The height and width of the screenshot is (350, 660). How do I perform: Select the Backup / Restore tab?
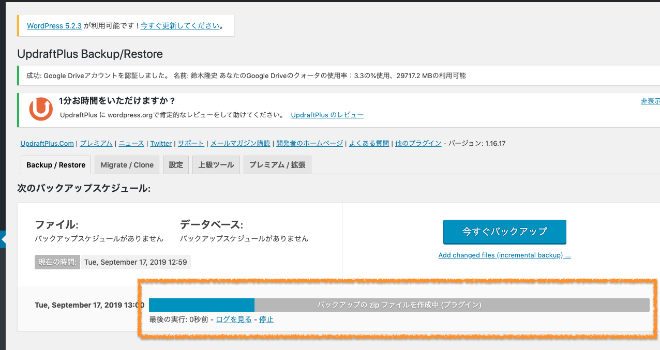click(56, 165)
